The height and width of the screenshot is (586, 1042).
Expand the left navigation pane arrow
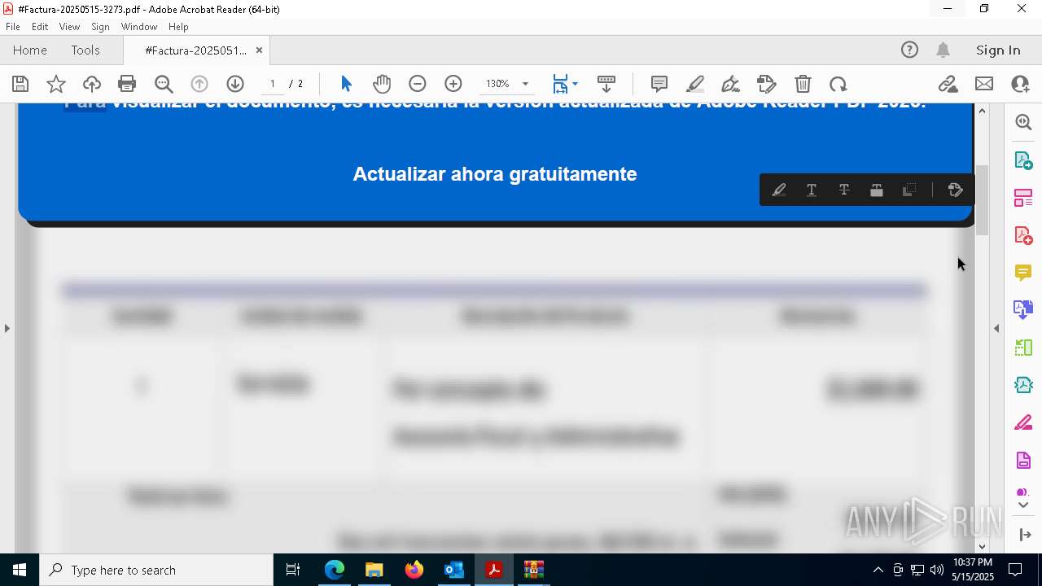tap(7, 328)
